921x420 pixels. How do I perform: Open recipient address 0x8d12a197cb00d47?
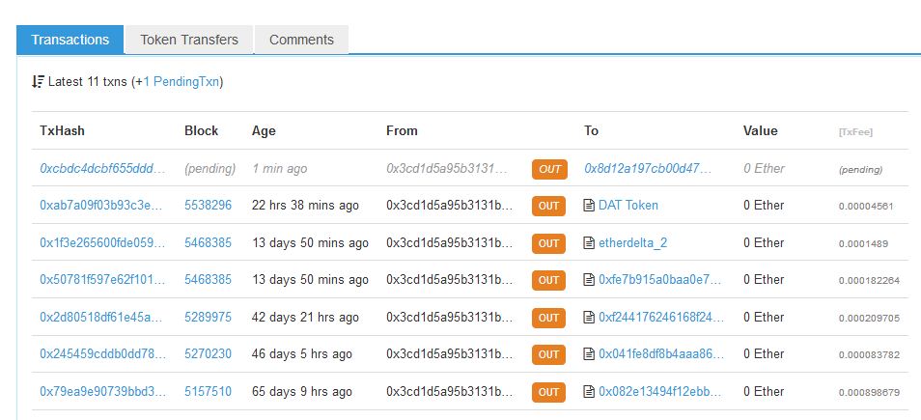[648, 168]
